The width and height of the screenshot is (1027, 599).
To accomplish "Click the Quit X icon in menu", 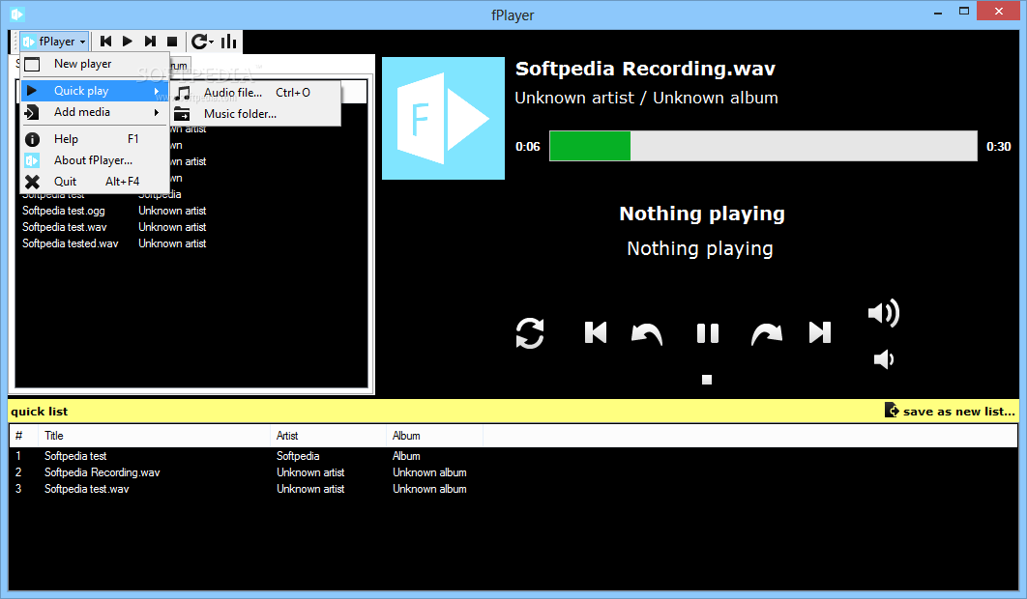I will tap(32, 182).
